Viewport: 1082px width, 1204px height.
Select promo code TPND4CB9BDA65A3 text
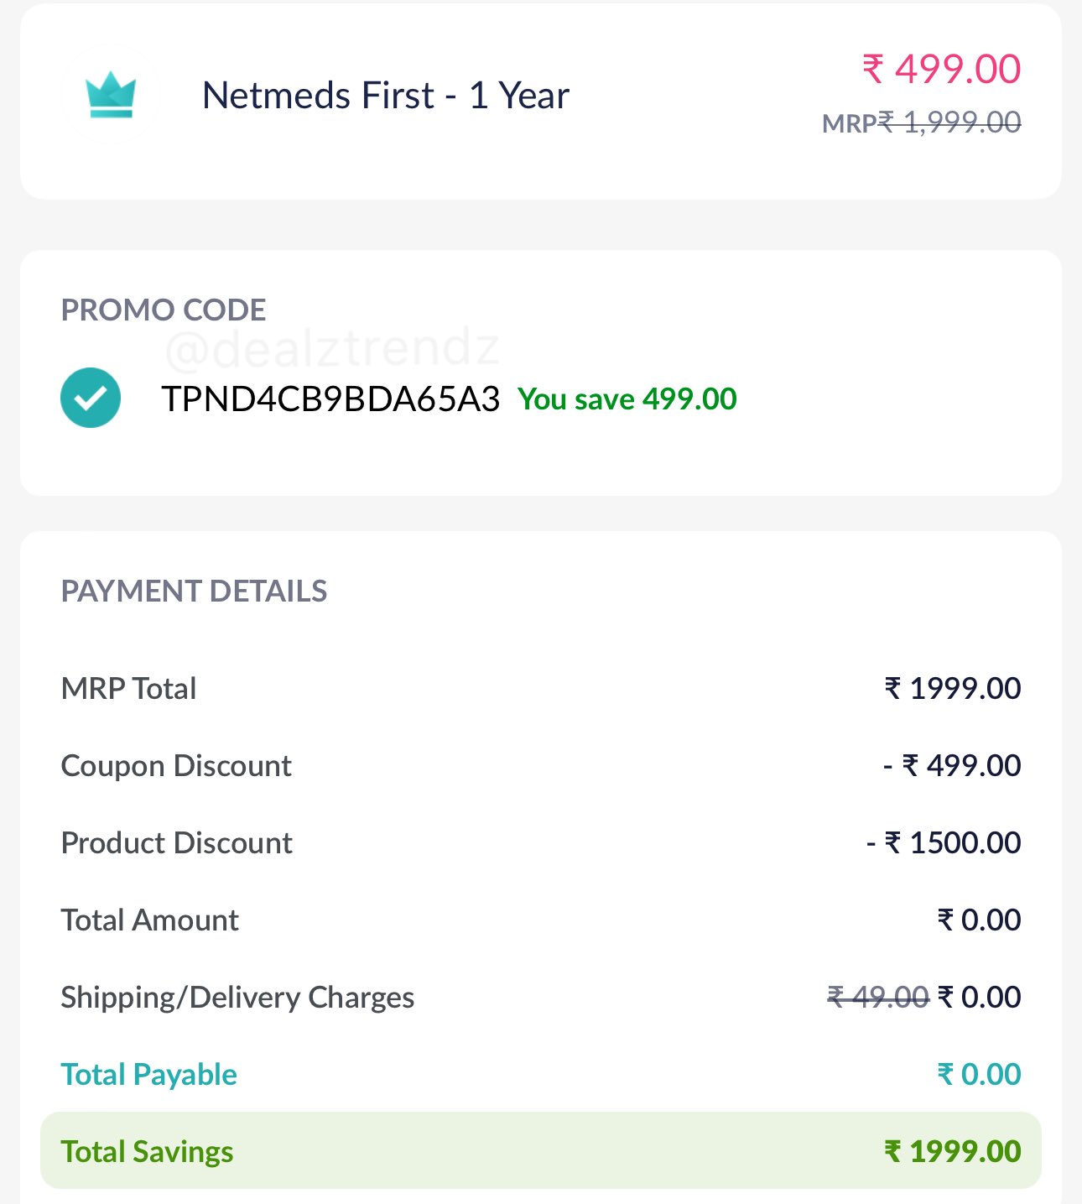tap(330, 399)
